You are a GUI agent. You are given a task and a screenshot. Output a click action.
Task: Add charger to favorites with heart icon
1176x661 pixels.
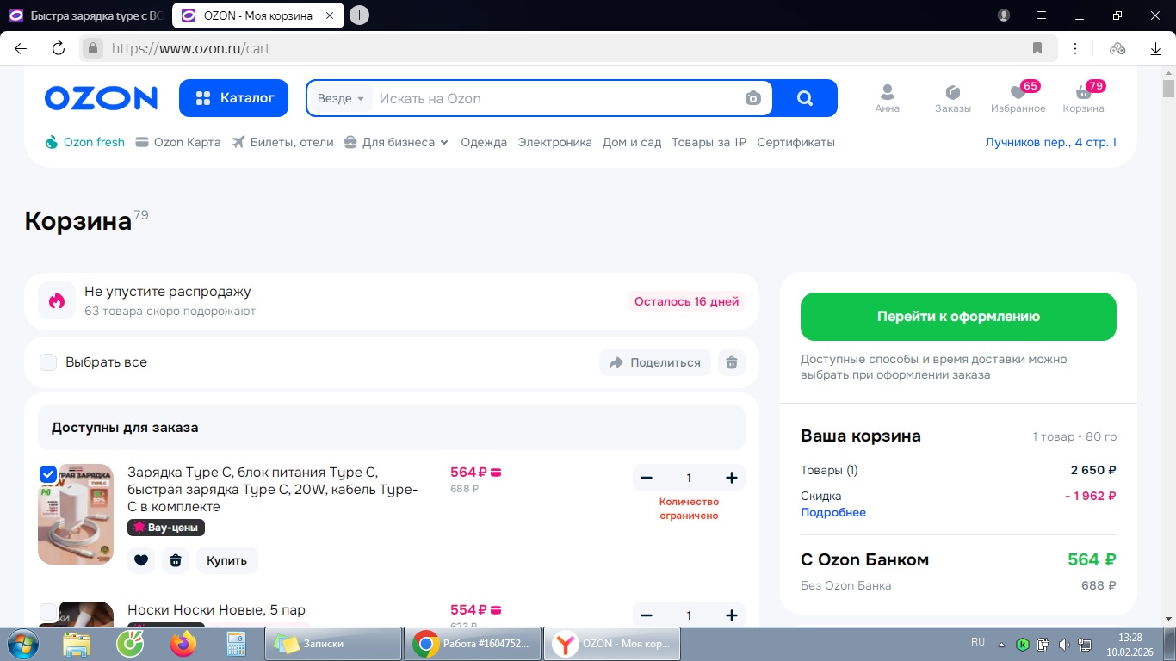click(x=141, y=560)
